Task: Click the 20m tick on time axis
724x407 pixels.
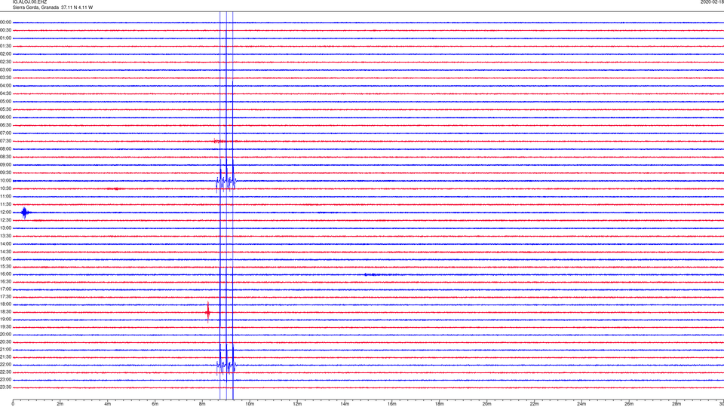Action: coord(487,404)
